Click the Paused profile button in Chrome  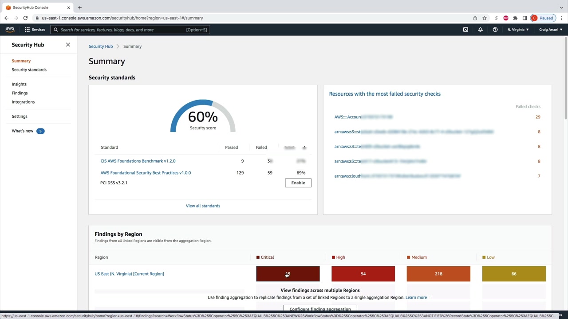pyautogui.click(x=543, y=18)
